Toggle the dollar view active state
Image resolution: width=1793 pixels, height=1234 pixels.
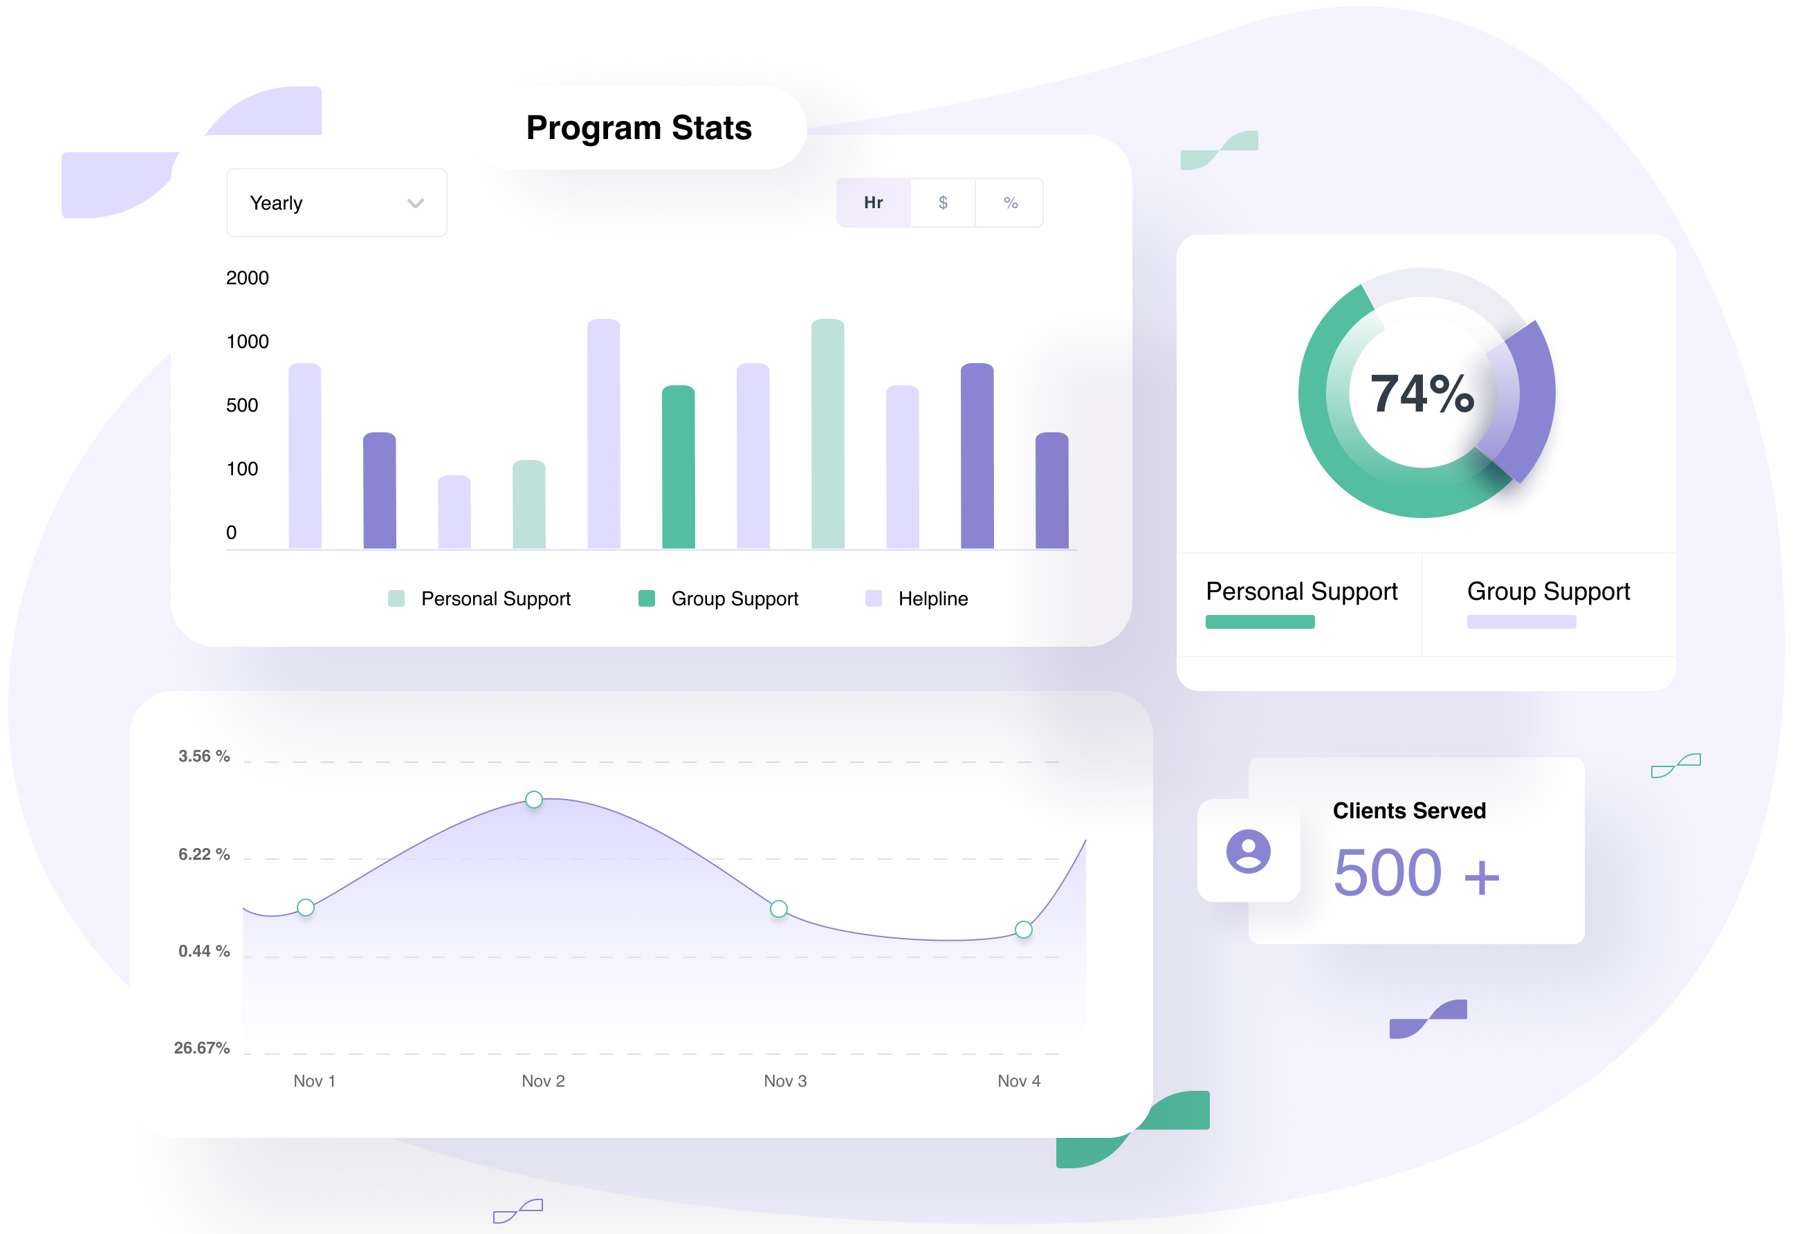pyautogui.click(x=944, y=204)
